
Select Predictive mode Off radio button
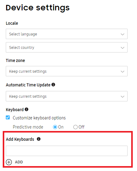(76, 127)
